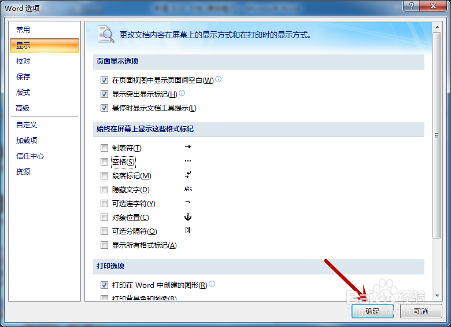Click the vertical scrollbar thumb

click(437, 135)
